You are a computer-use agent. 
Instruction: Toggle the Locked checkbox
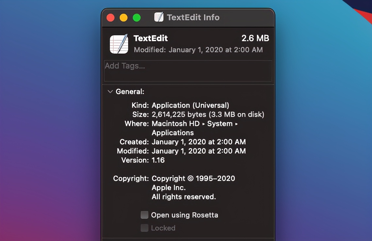pos(144,228)
